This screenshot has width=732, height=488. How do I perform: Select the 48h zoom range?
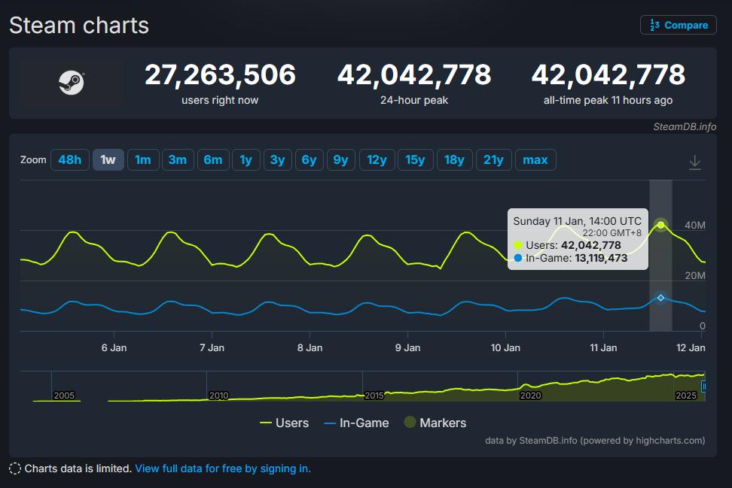pos(69,159)
